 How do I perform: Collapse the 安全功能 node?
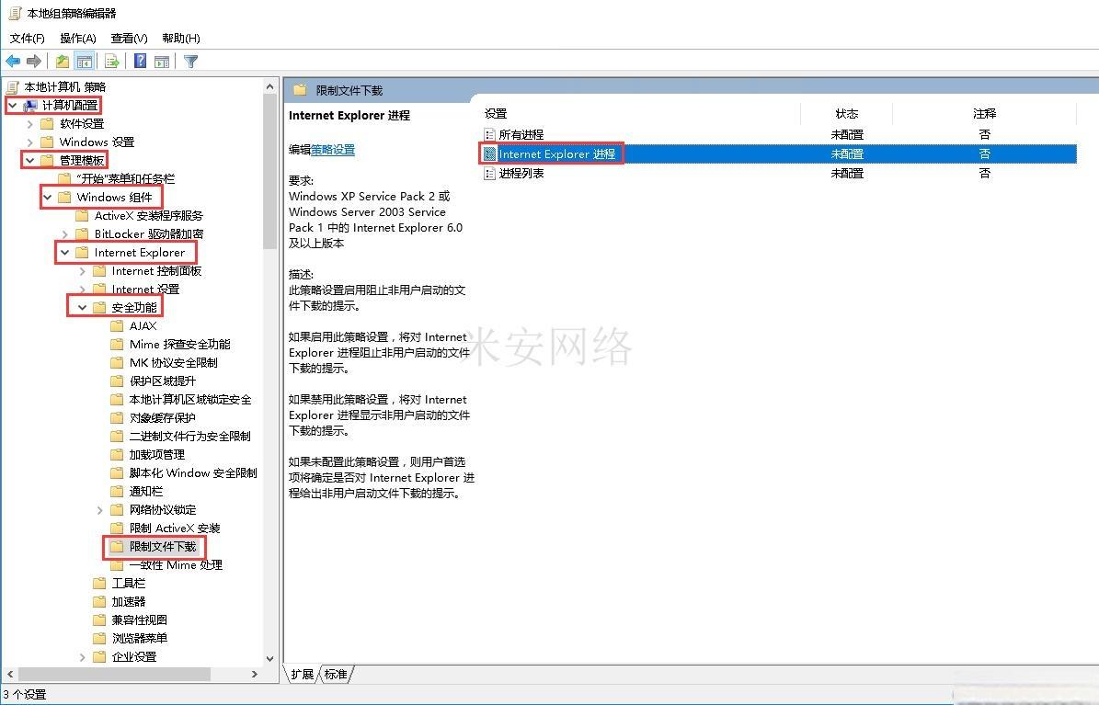pyautogui.click(x=82, y=308)
